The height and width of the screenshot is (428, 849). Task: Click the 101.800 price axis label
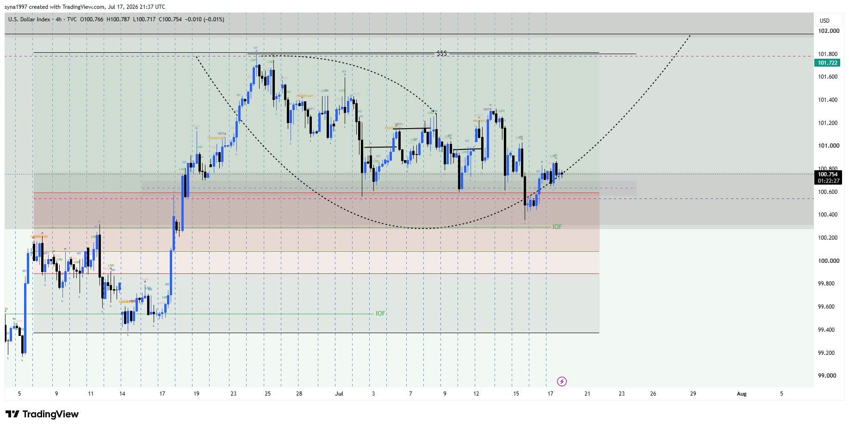[x=828, y=54]
